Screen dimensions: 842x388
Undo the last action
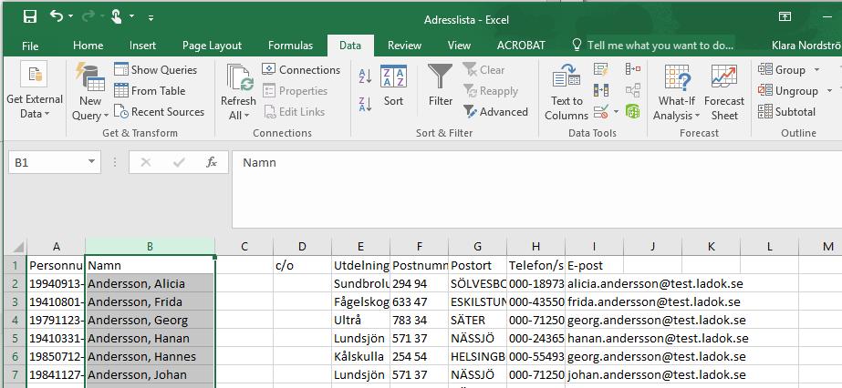(x=56, y=16)
